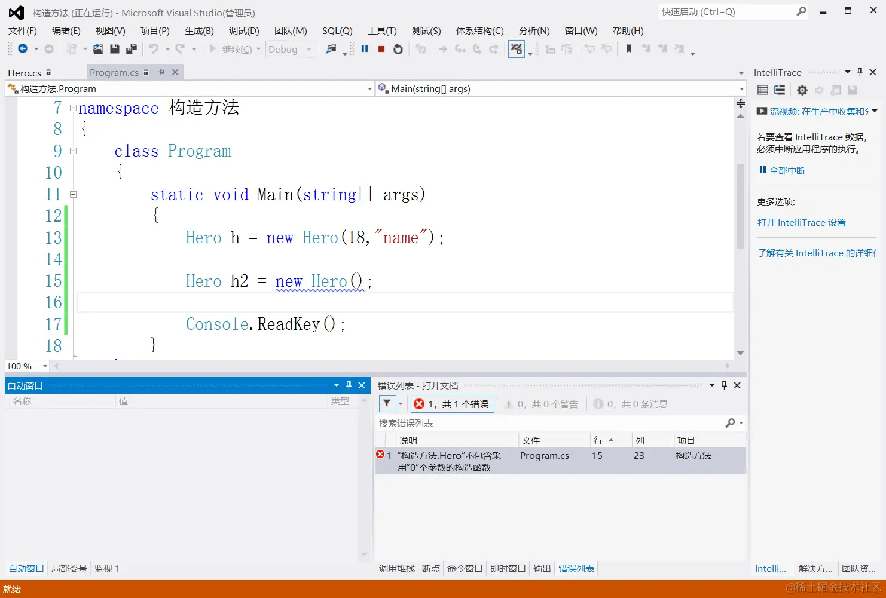Close the 错误列表 panel

(737, 385)
